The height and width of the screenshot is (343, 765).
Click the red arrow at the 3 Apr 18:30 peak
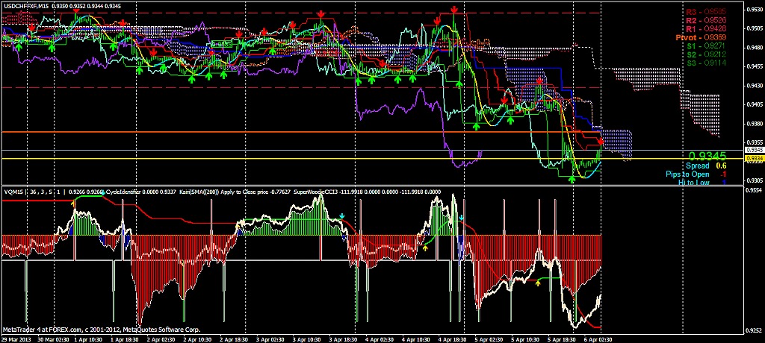(320, 14)
